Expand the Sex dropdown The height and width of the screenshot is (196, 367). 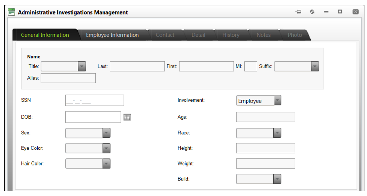tap(106, 133)
